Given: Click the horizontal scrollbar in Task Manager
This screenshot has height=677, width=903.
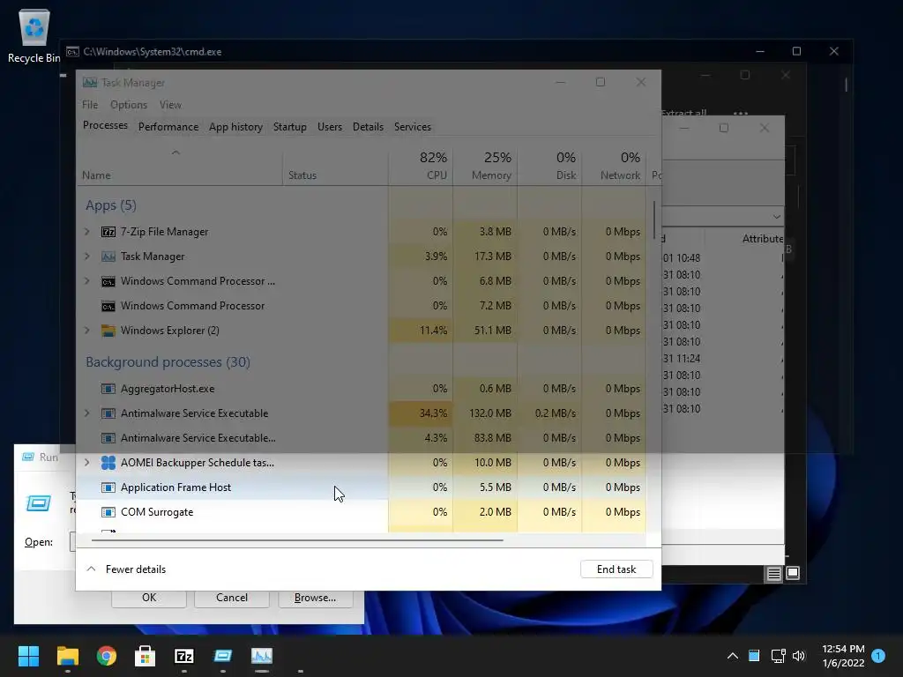Looking at the screenshot, I should tap(297, 540).
